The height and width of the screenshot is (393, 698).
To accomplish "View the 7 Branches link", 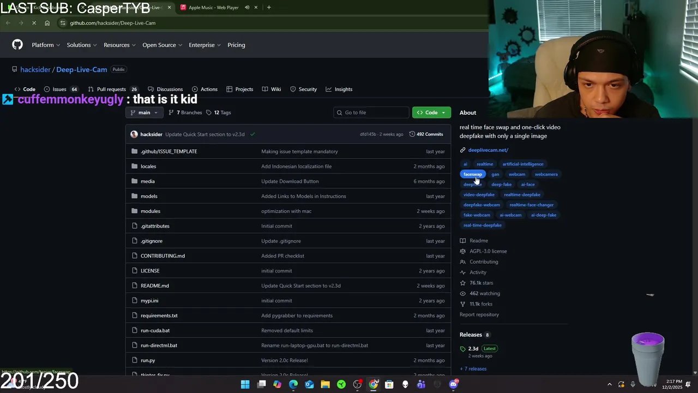I will point(185,112).
